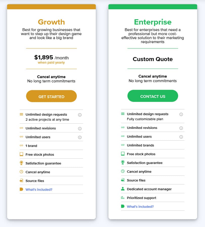The image size is (205, 227).
Task: Click the CONTACT US button on Enterprise plan
Action: pos(153,96)
